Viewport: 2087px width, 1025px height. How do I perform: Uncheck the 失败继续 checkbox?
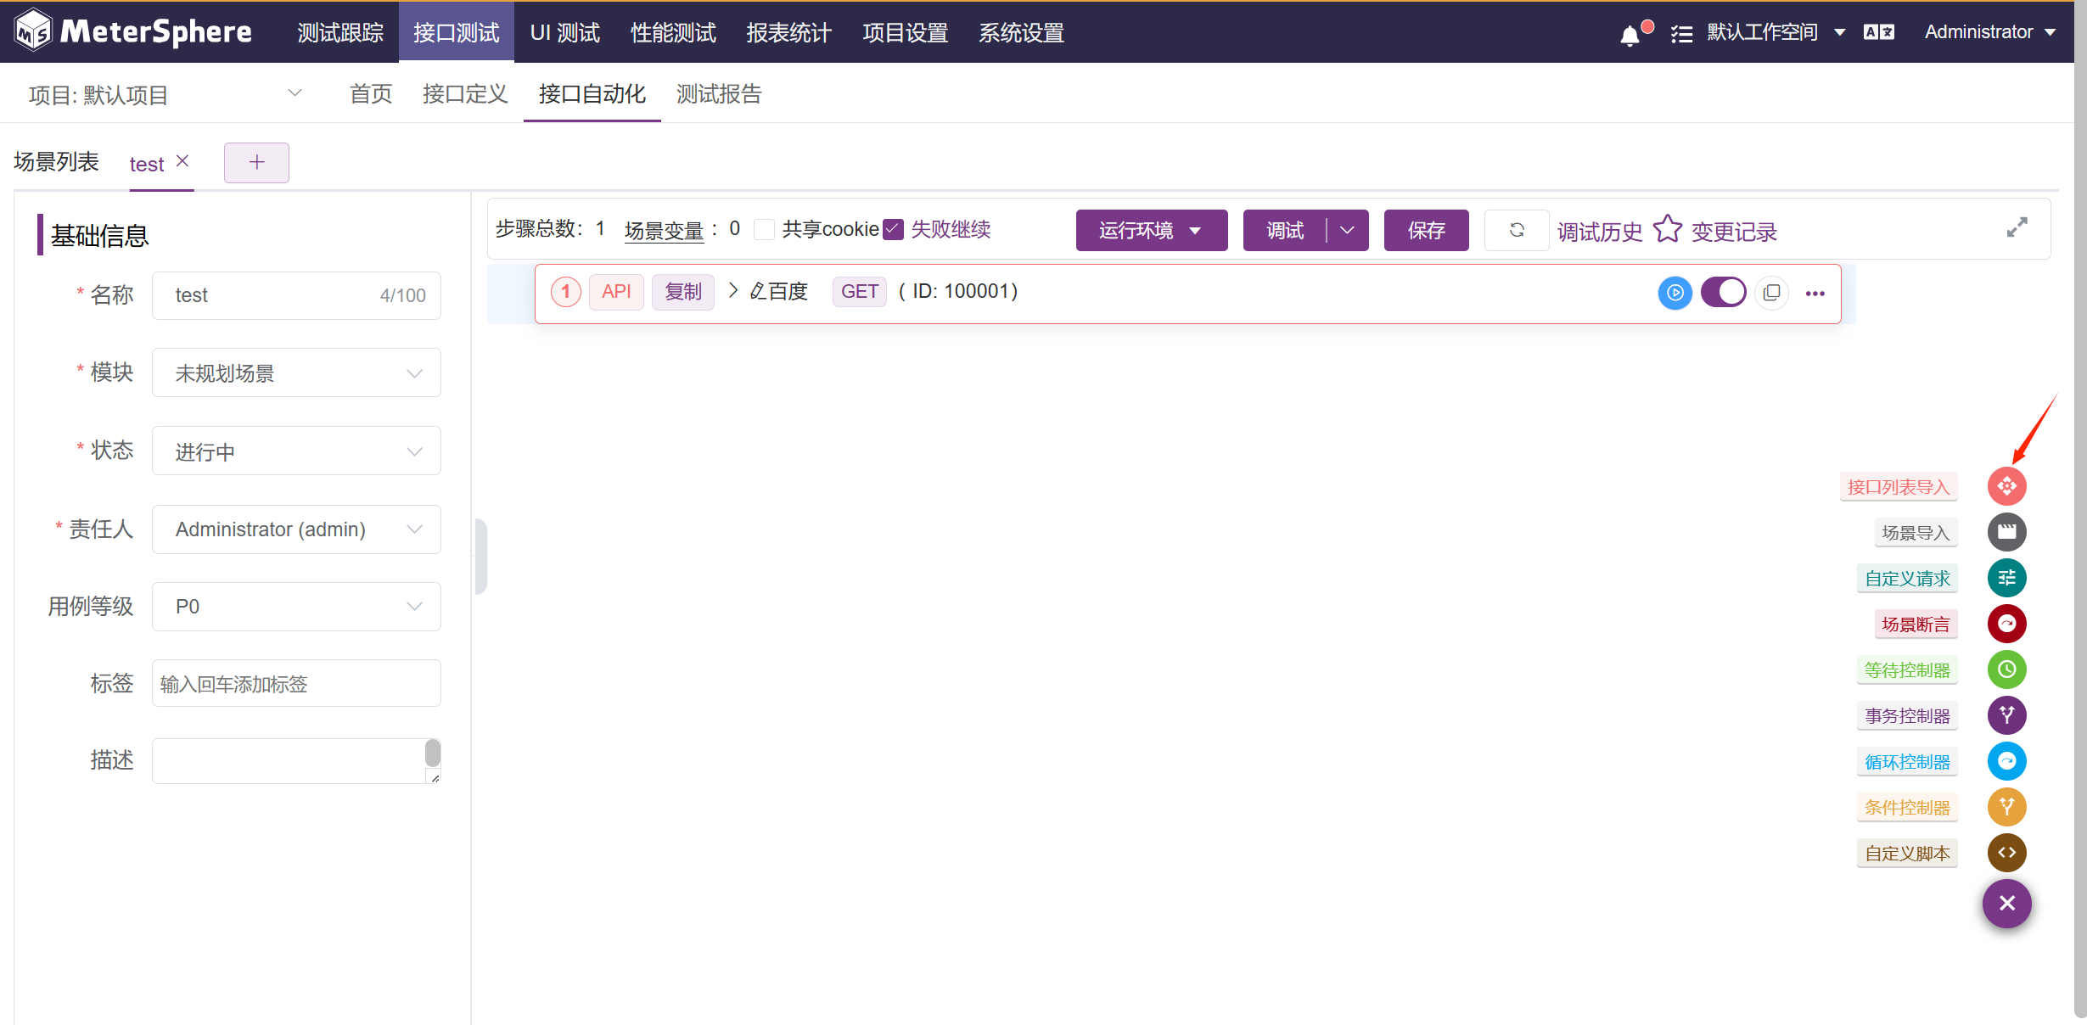coord(893,230)
